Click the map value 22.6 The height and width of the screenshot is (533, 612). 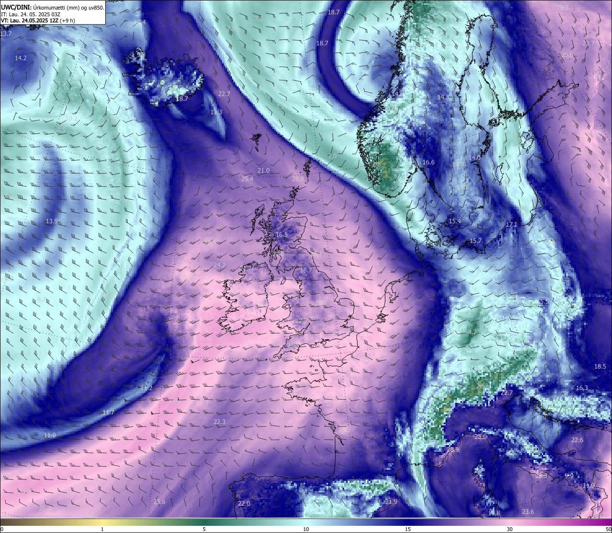point(577,440)
